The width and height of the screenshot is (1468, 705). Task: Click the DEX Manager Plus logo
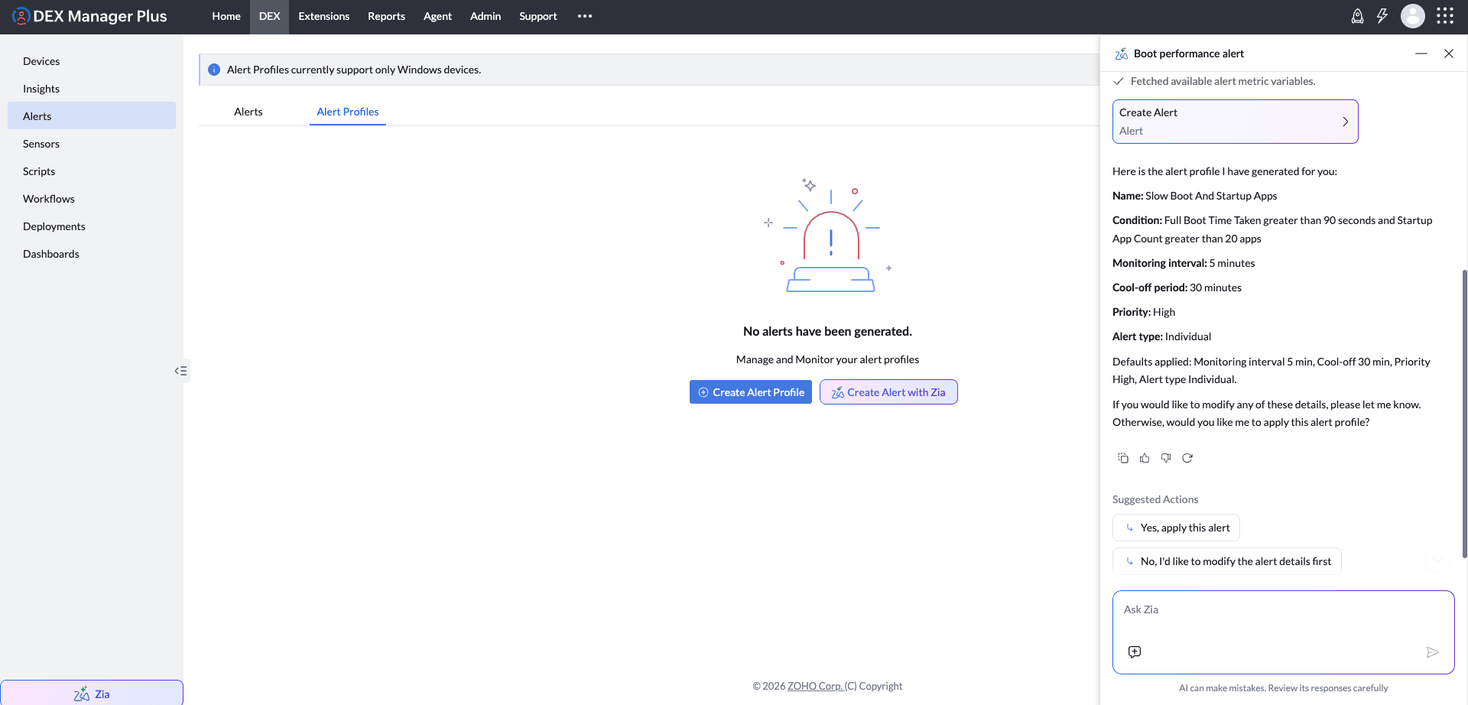tap(89, 16)
